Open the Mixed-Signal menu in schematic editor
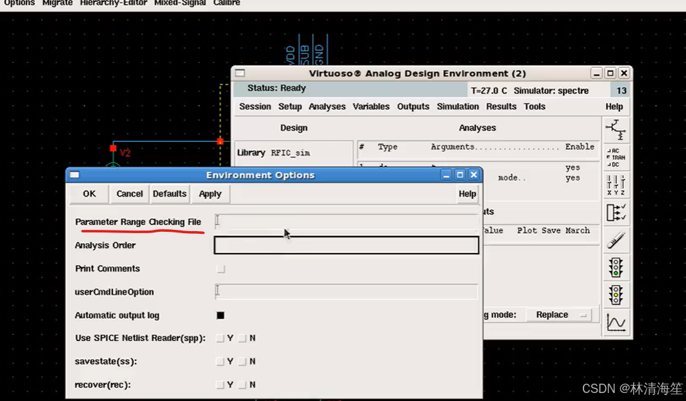Viewport: 686px width, 401px height. pos(180,3)
